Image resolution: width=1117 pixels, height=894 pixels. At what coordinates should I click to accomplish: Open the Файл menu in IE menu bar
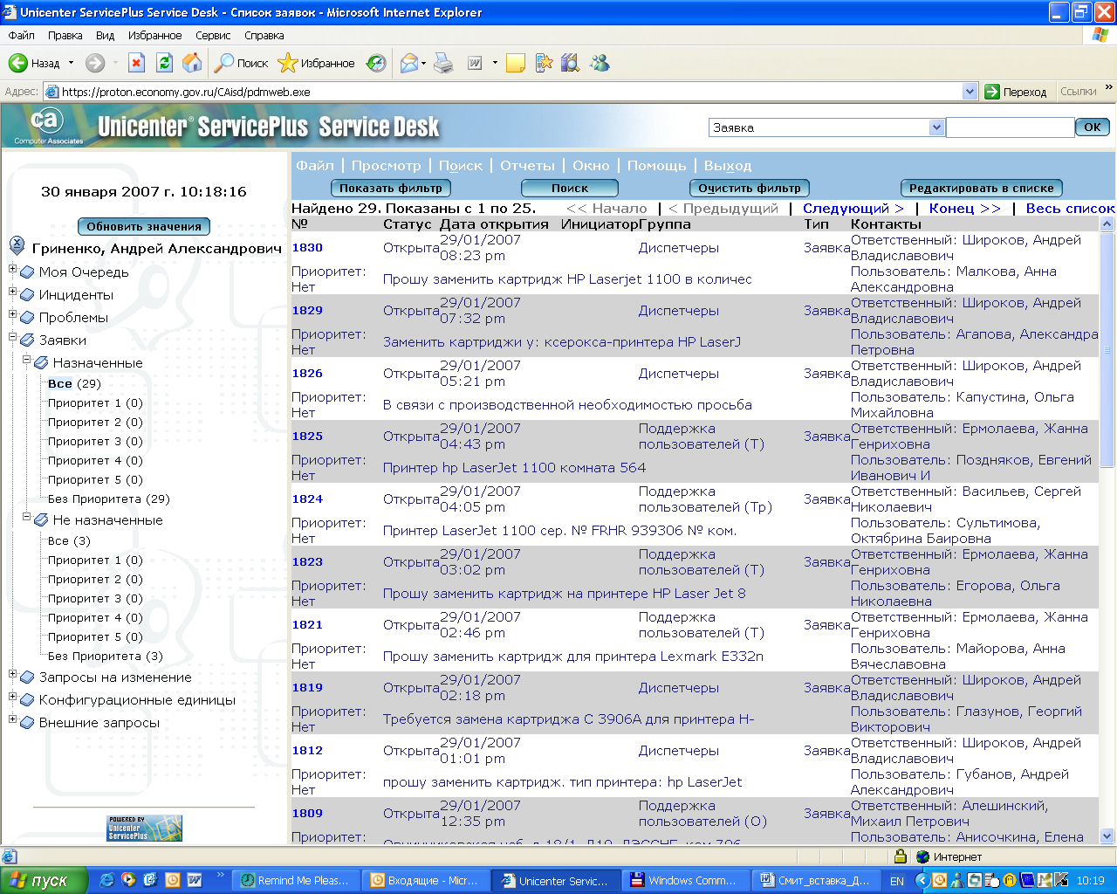pos(21,35)
